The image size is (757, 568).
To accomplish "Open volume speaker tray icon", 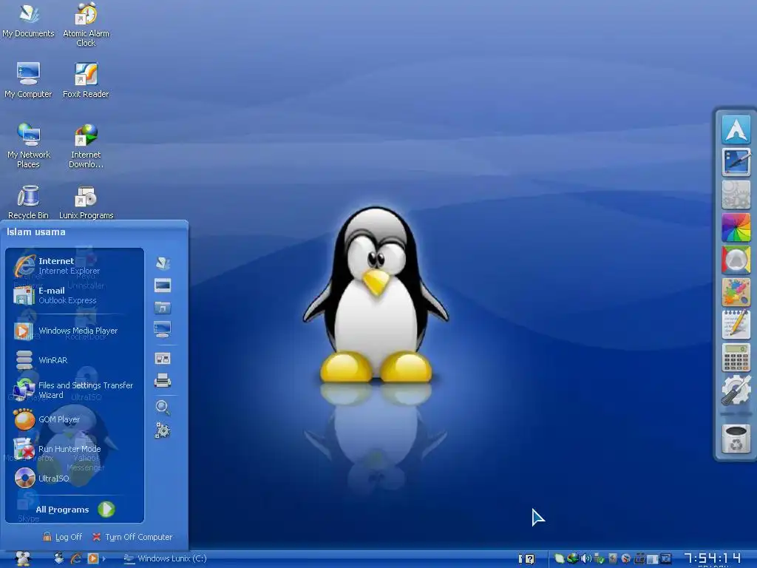I will (x=585, y=559).
